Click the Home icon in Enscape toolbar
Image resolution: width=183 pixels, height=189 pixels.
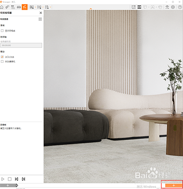click(x=2, y=7)
